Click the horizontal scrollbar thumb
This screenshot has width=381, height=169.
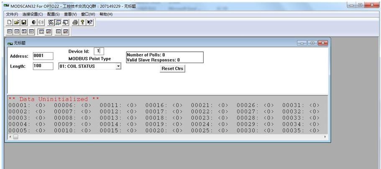pos(15,137)
